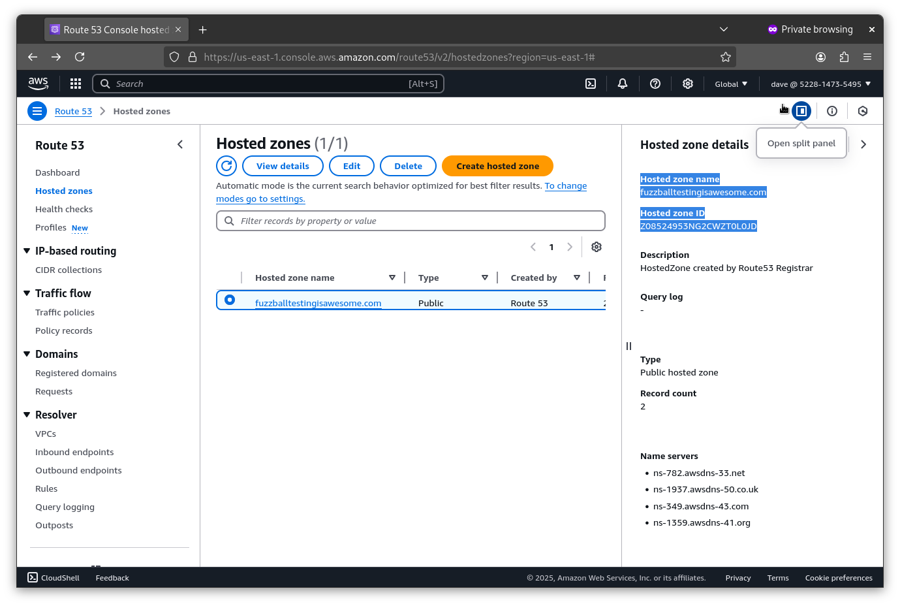Collapse the Domains section
Screen dimensions: 900x606
click(27, 354)
